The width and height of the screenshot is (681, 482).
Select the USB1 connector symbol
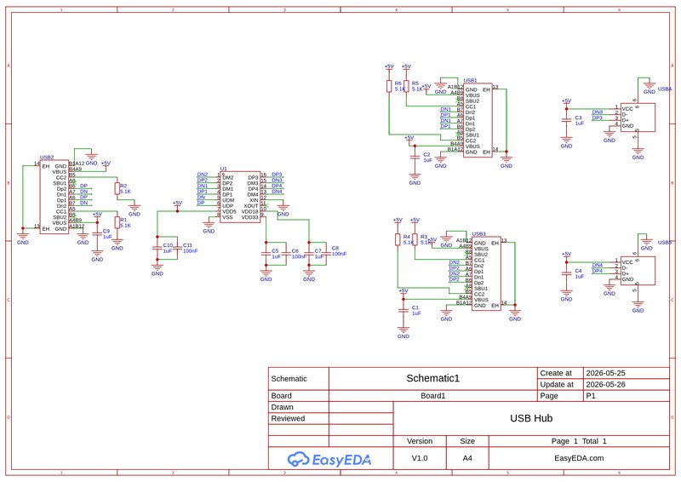478,120
